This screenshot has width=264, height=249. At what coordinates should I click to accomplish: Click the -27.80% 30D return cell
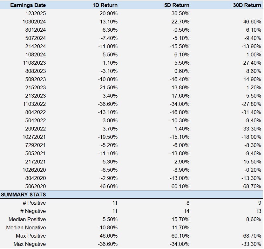click(x=251, y=104)
